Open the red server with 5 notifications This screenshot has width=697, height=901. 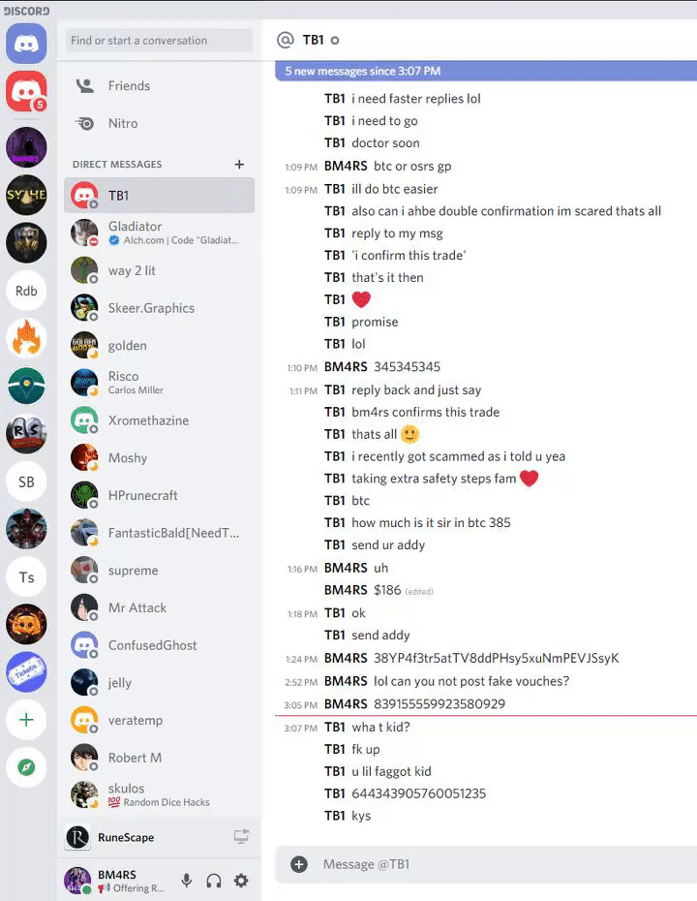point(26,91)
